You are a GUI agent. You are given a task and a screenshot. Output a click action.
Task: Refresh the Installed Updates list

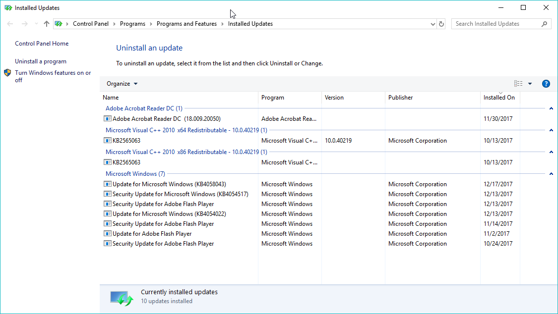pyautogui.click(x=441, y=24)
